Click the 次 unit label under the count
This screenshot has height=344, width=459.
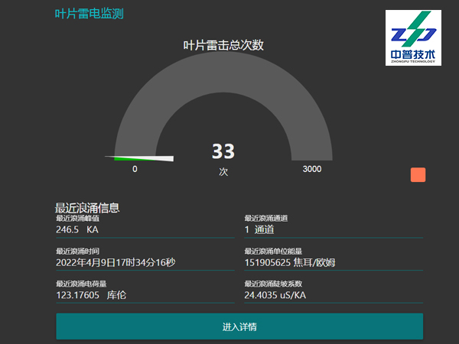[223, 172]
